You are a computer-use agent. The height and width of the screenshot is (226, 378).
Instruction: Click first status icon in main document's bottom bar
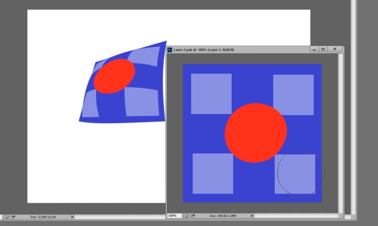click(6, 217)
